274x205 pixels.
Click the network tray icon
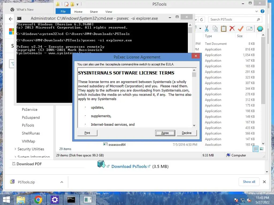click(242, 200)
